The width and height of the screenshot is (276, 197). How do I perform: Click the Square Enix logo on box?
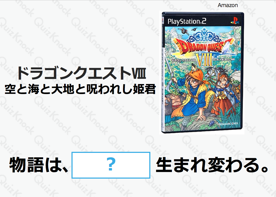228,124
